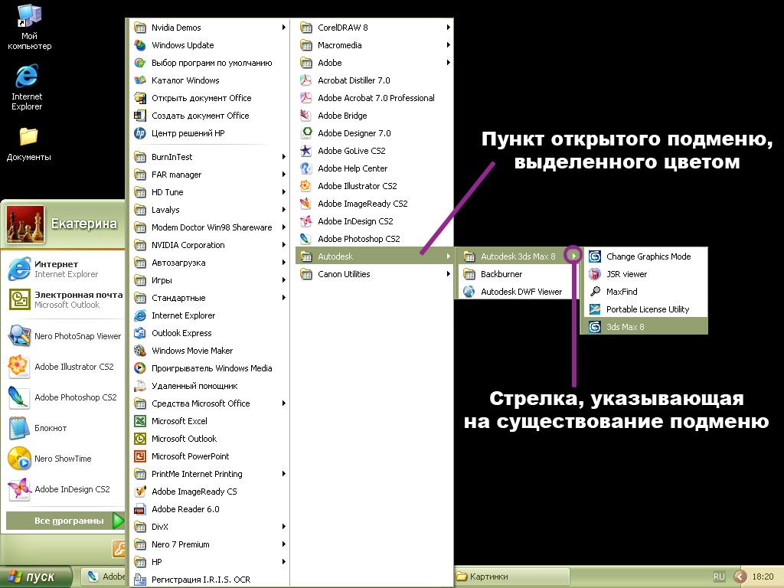Start Adobe Illustrator CS2 from Adobe list
Viewport: 784px width, 588px height.
tap(357, 186)
